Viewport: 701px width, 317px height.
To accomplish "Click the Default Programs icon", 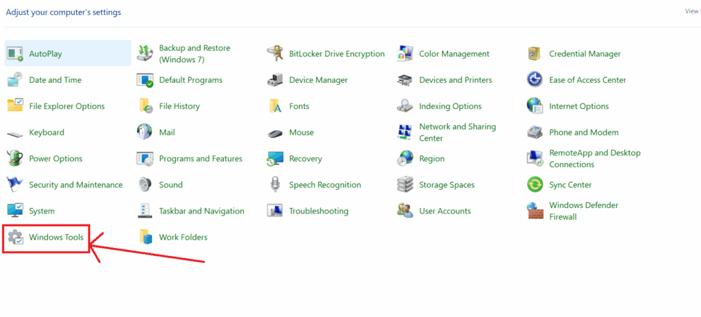I will 145,80.
